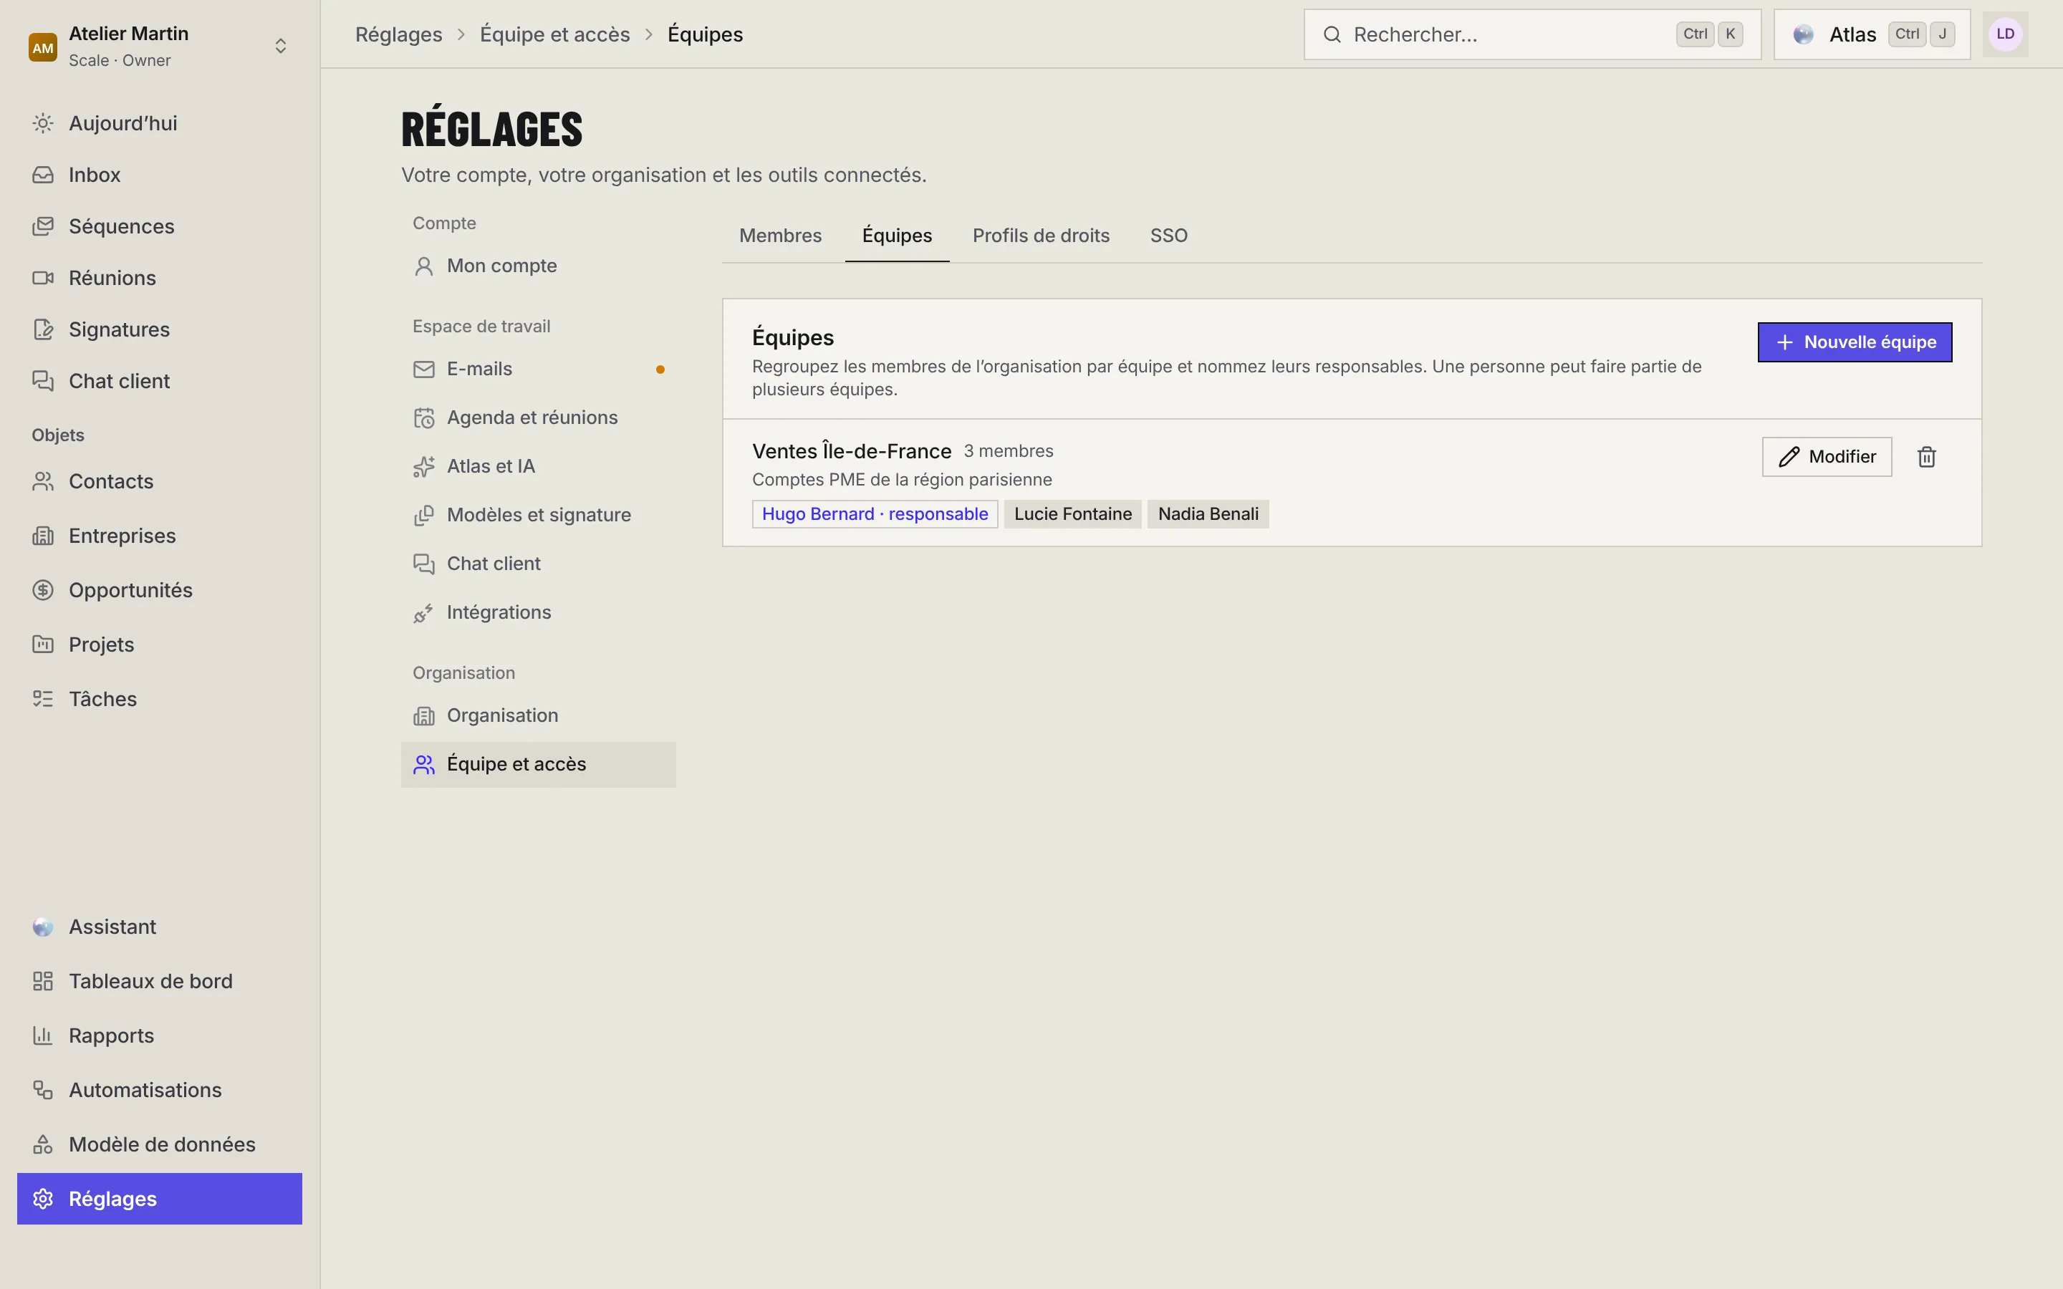This screenshot has width=2063, height=1289.
Task: Click the Nouvelle équipe button
Action: point(1855,343)
